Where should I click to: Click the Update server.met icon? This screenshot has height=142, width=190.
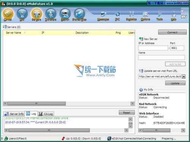point(141,71)
